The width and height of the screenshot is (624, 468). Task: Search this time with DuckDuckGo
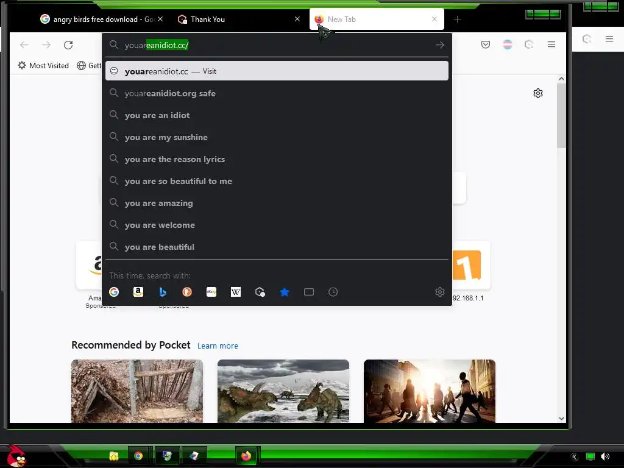click(187, 292)
